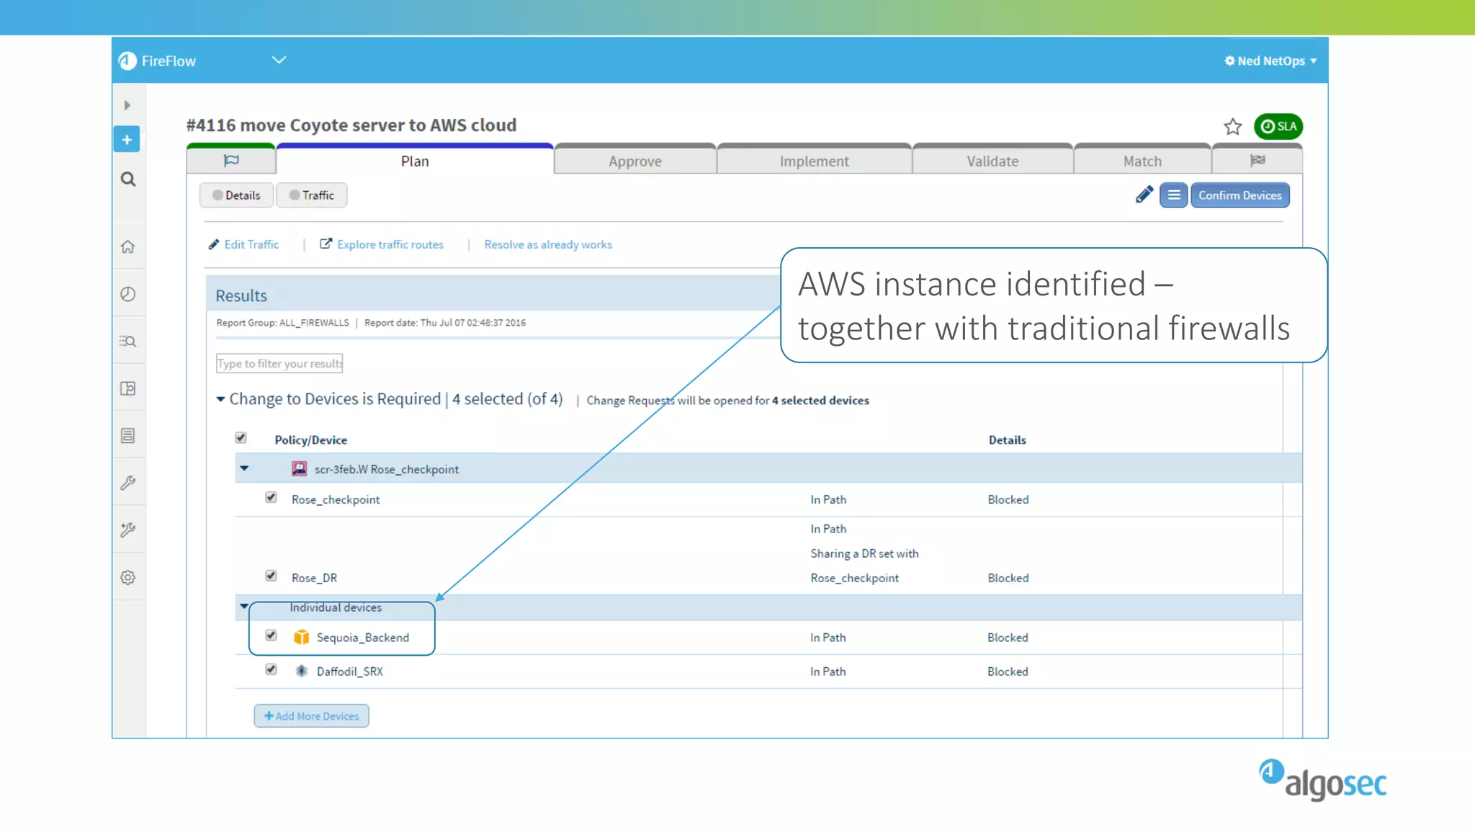Toggle the Traffic section button
The height and width of the screenshot is (830, 1475).
point(311,195)
